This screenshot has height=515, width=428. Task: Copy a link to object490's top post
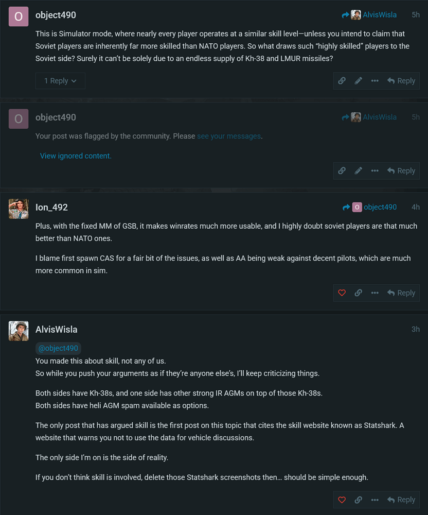pyautogui.click(x=342, y=80)
